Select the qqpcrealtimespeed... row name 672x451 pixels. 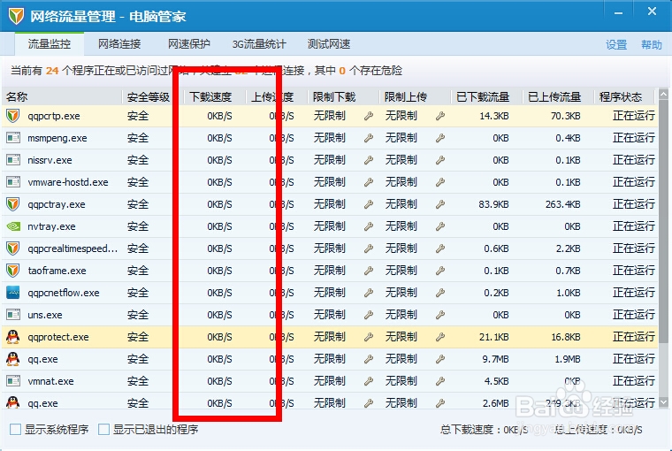(73, 248)
